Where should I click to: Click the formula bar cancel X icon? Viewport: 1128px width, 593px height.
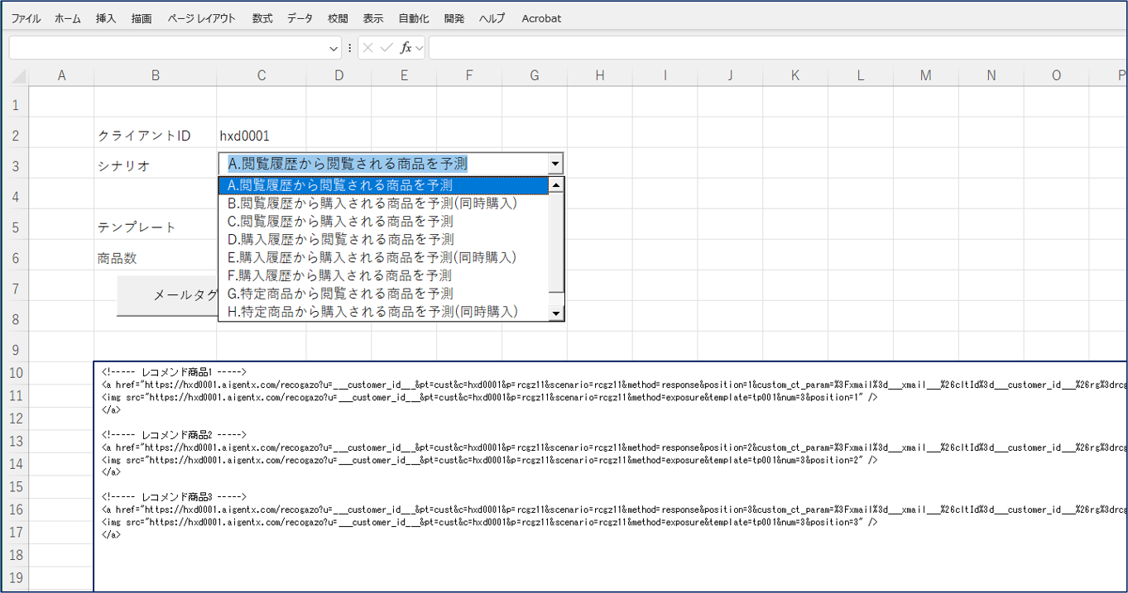click(368, 48)
